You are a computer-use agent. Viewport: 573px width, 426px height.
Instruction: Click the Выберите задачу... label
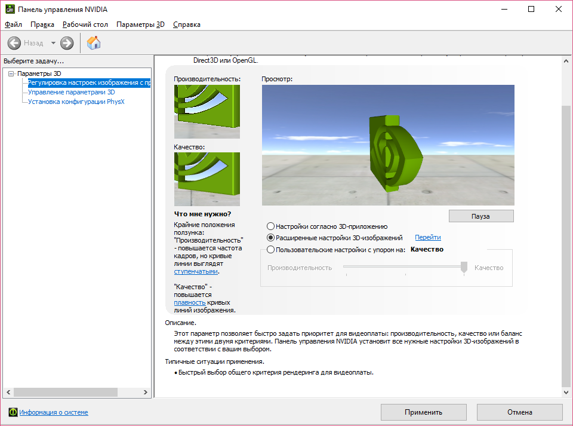tap(33, 61)
